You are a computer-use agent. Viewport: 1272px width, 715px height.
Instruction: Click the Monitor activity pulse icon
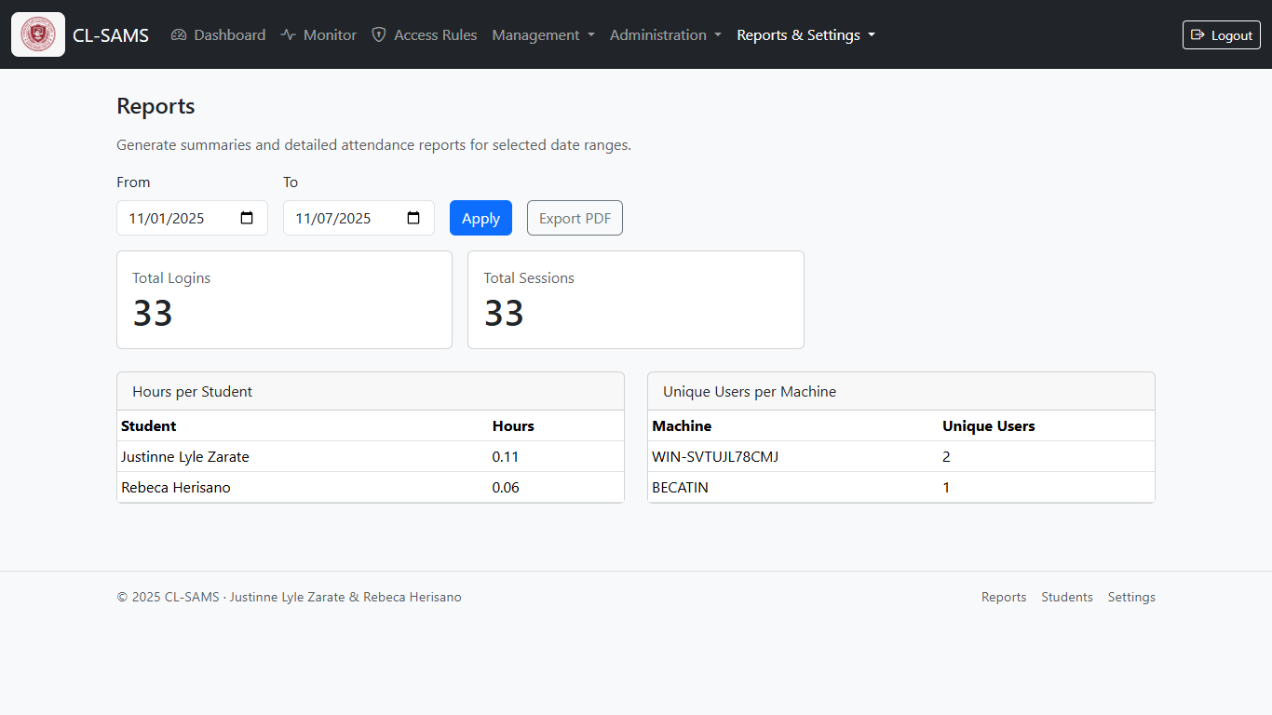289,34
